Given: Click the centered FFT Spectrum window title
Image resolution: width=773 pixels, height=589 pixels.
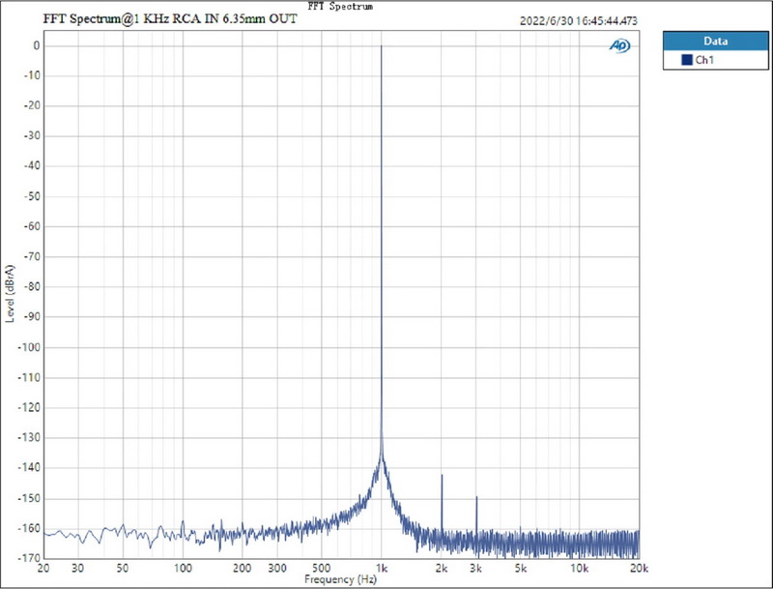Looking at the screenshot, I should coord(340,6).
